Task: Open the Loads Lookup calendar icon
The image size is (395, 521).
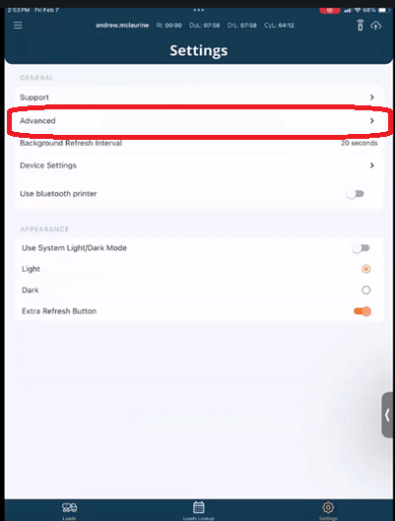Action: 199,507
